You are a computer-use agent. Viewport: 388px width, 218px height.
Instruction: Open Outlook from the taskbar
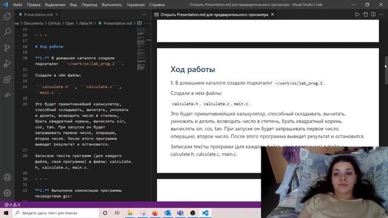click(167, 213)
